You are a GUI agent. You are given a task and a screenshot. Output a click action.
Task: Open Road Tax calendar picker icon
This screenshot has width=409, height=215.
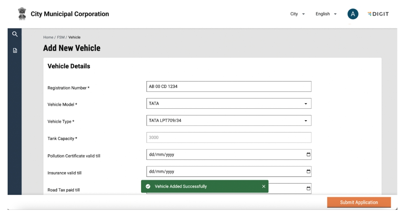point(308,188)
